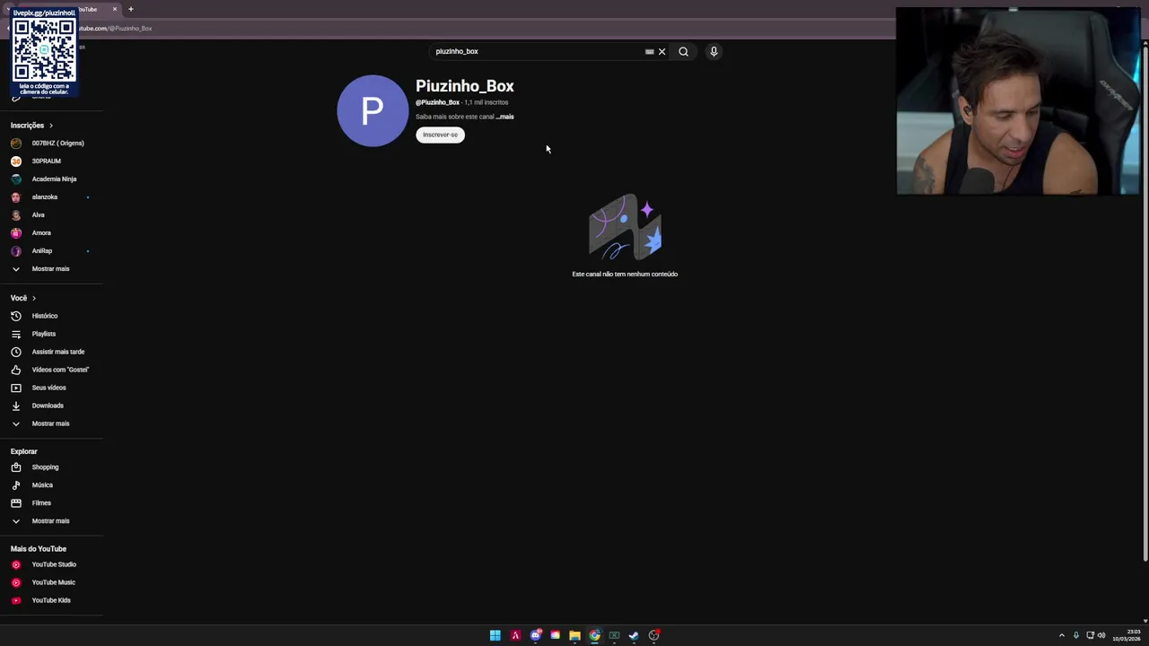Open the taskbar clock and date

1127,635
